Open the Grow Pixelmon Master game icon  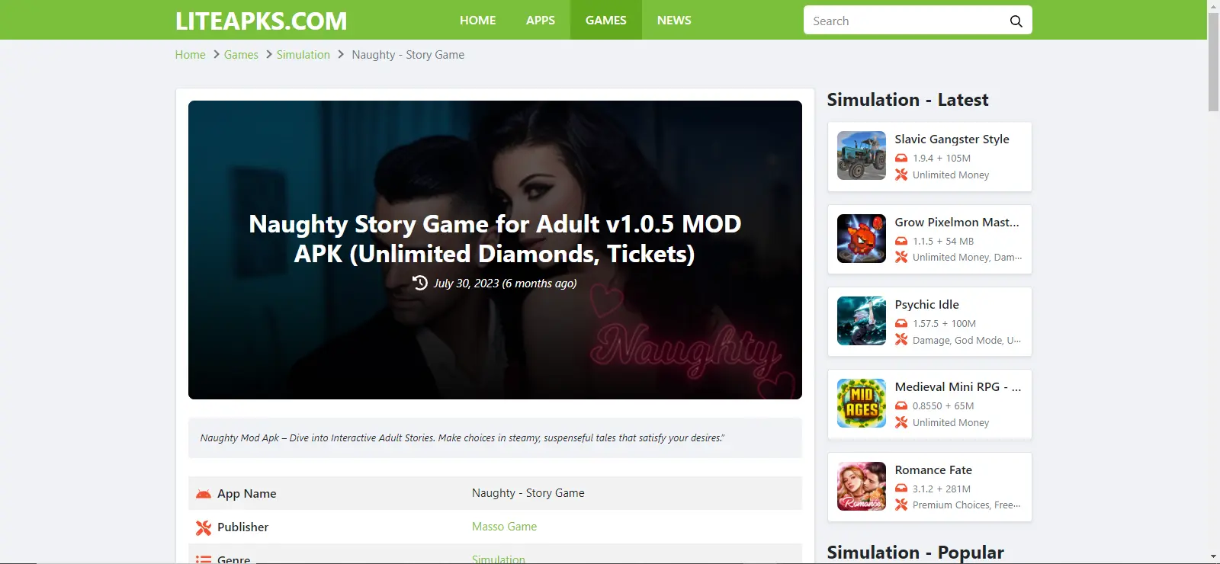pos(862,239)
